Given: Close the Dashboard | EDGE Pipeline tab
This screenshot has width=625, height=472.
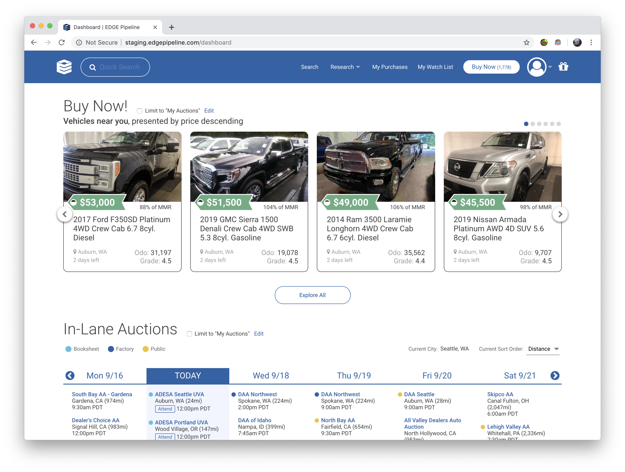Looking at the screenshot, I should (x=155, y=27).
